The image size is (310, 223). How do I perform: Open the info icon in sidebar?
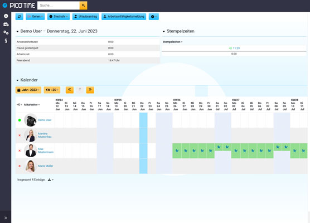click(x=6, y=16)
